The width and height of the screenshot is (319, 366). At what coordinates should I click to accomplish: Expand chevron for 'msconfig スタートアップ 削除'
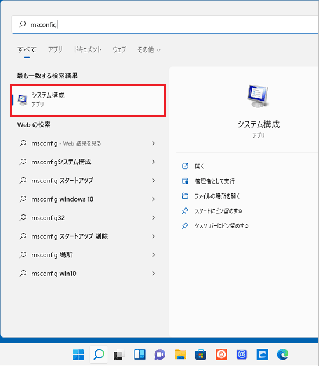pyautogui.click(x=153, y=236)
